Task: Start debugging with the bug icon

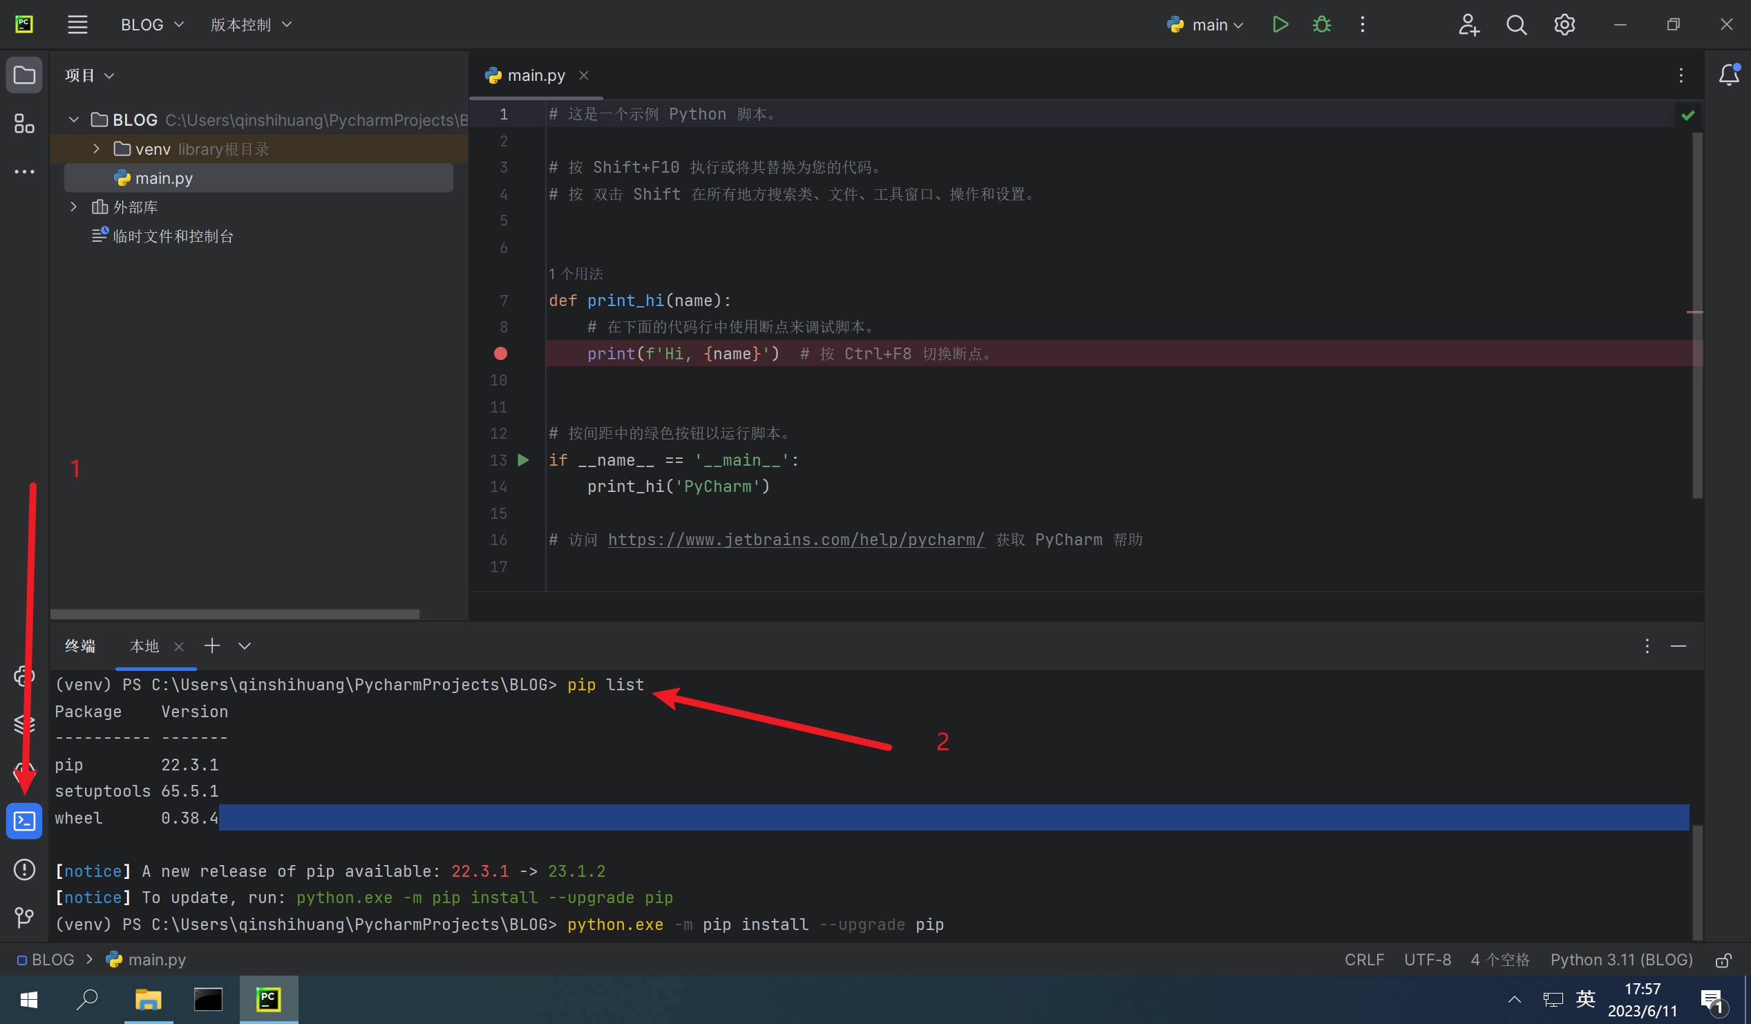Action: coord(1322,24)
